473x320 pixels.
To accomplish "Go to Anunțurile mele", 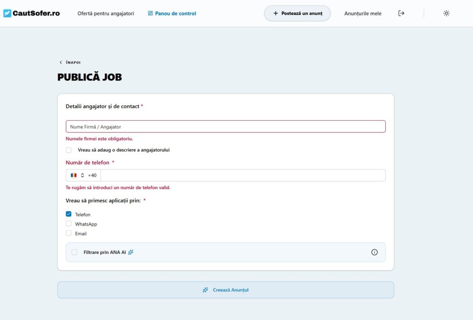I will [x=363, y=13].
